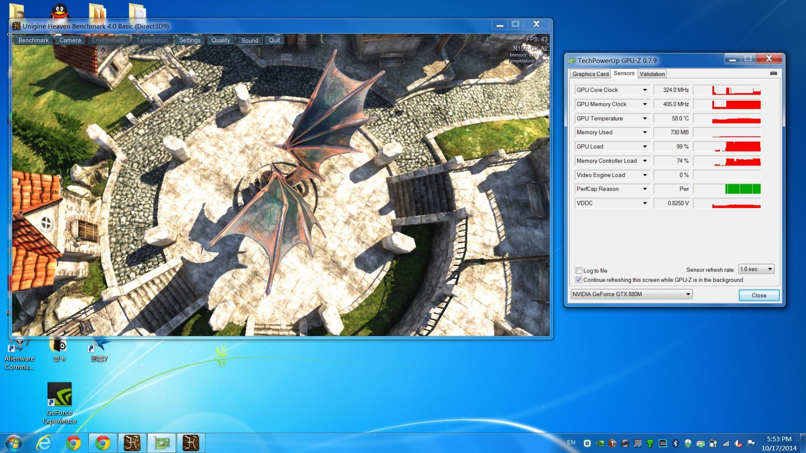Image resolution: width=806 pixels, height=453 pixels.
Task: Click the NVIDIA tray icon
Action: (x=600, y=443)
